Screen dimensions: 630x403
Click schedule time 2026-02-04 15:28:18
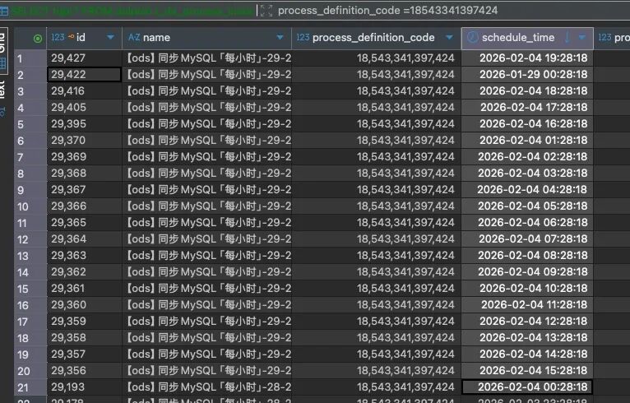tap(527, 371)
